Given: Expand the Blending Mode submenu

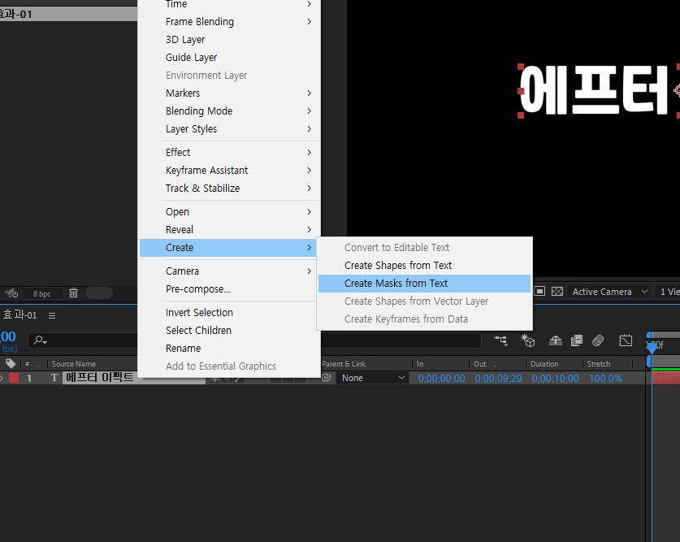Looking at the screenshot, I should [x=230, y=111].
